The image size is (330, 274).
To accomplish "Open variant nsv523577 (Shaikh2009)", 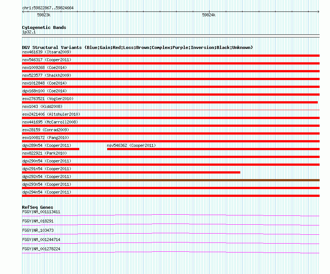I will click(47, 75).
